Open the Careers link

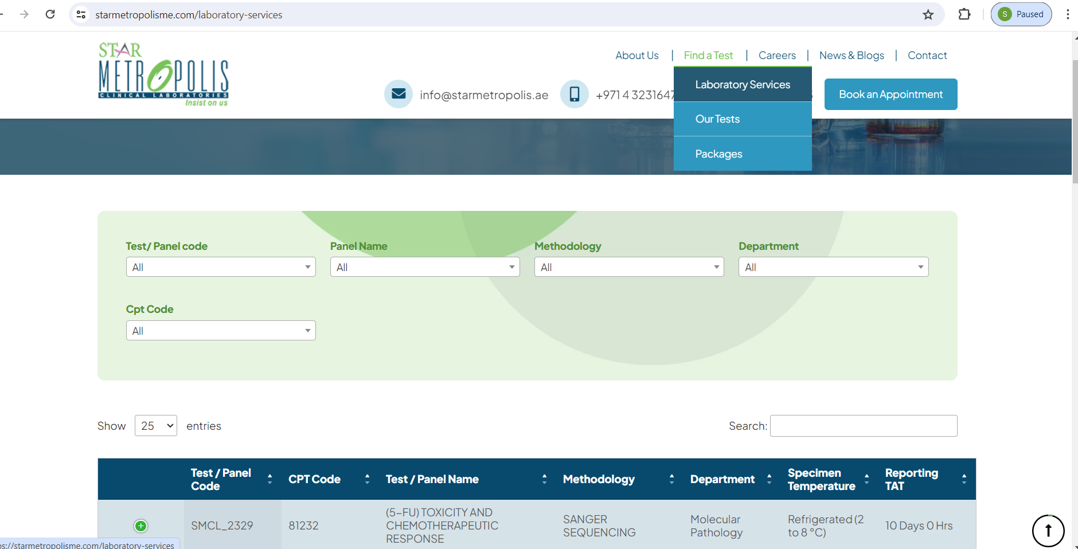tap(777, 56)
